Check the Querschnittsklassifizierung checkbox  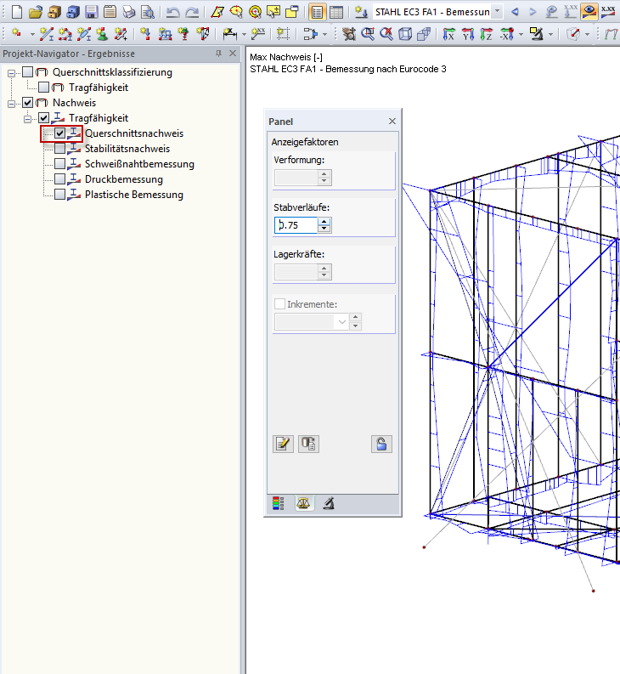point(27,71)
